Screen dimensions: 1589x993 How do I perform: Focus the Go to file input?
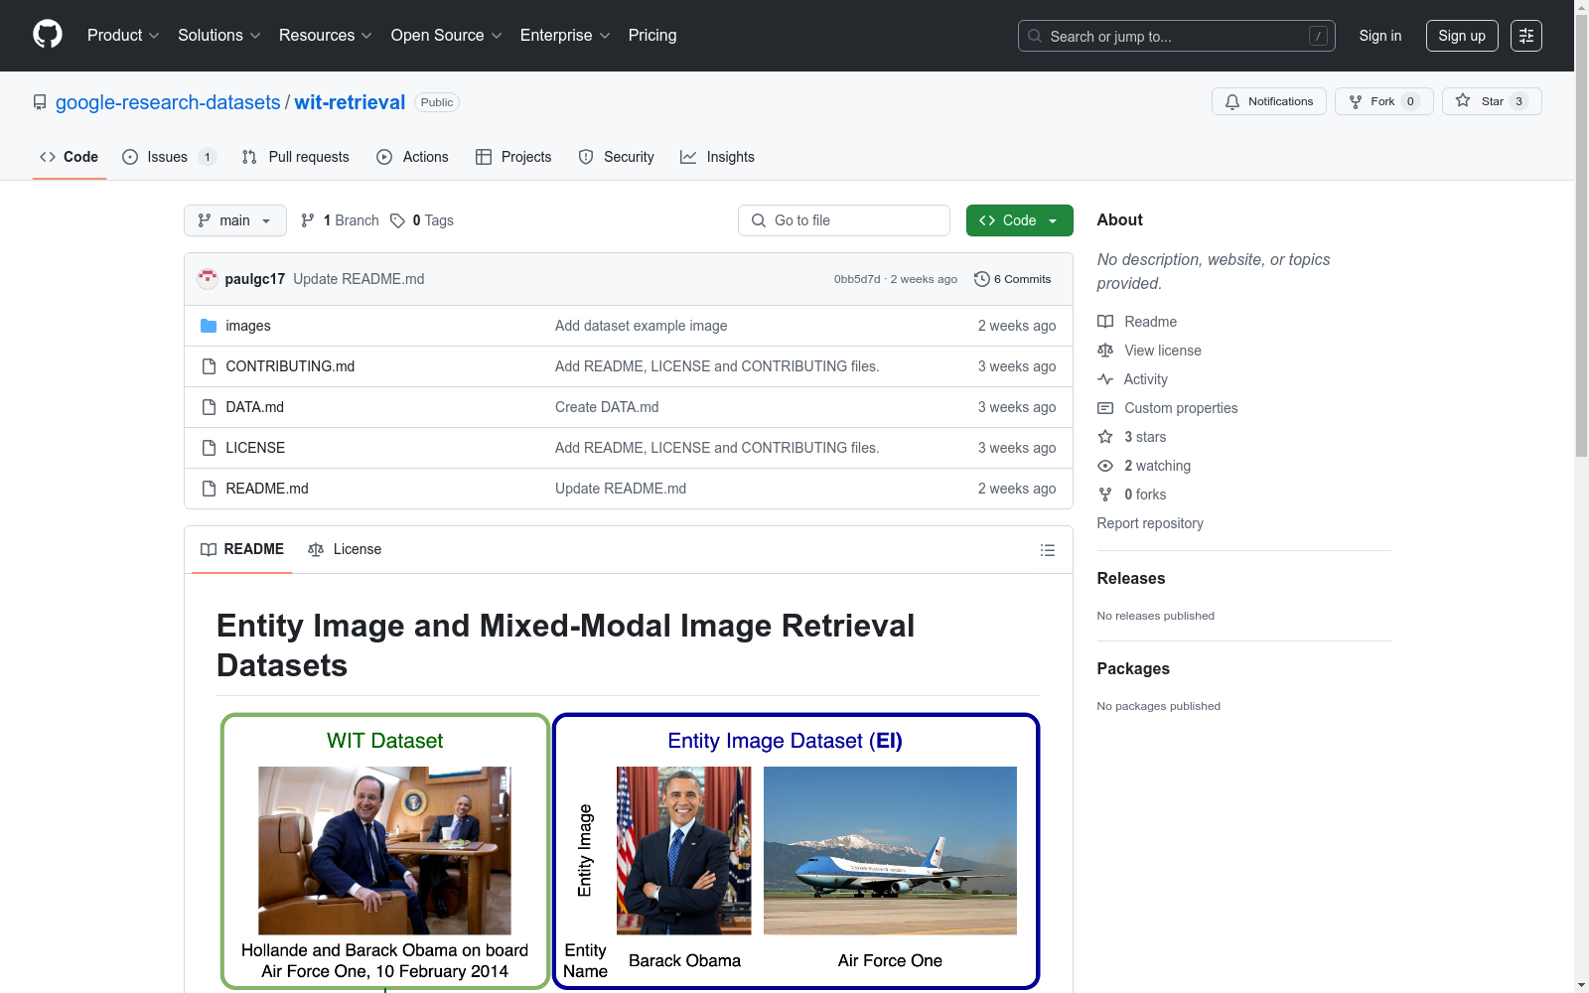coord(844,220)
